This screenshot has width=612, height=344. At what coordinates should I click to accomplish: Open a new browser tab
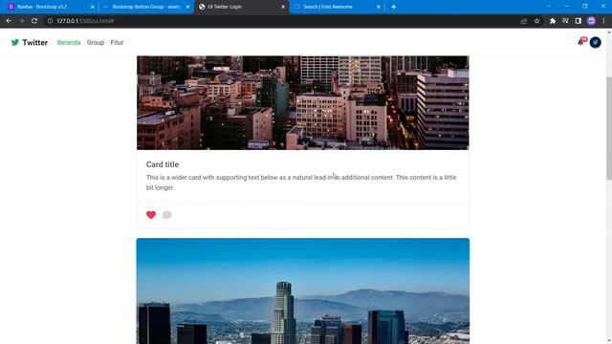tap(393, 7)
